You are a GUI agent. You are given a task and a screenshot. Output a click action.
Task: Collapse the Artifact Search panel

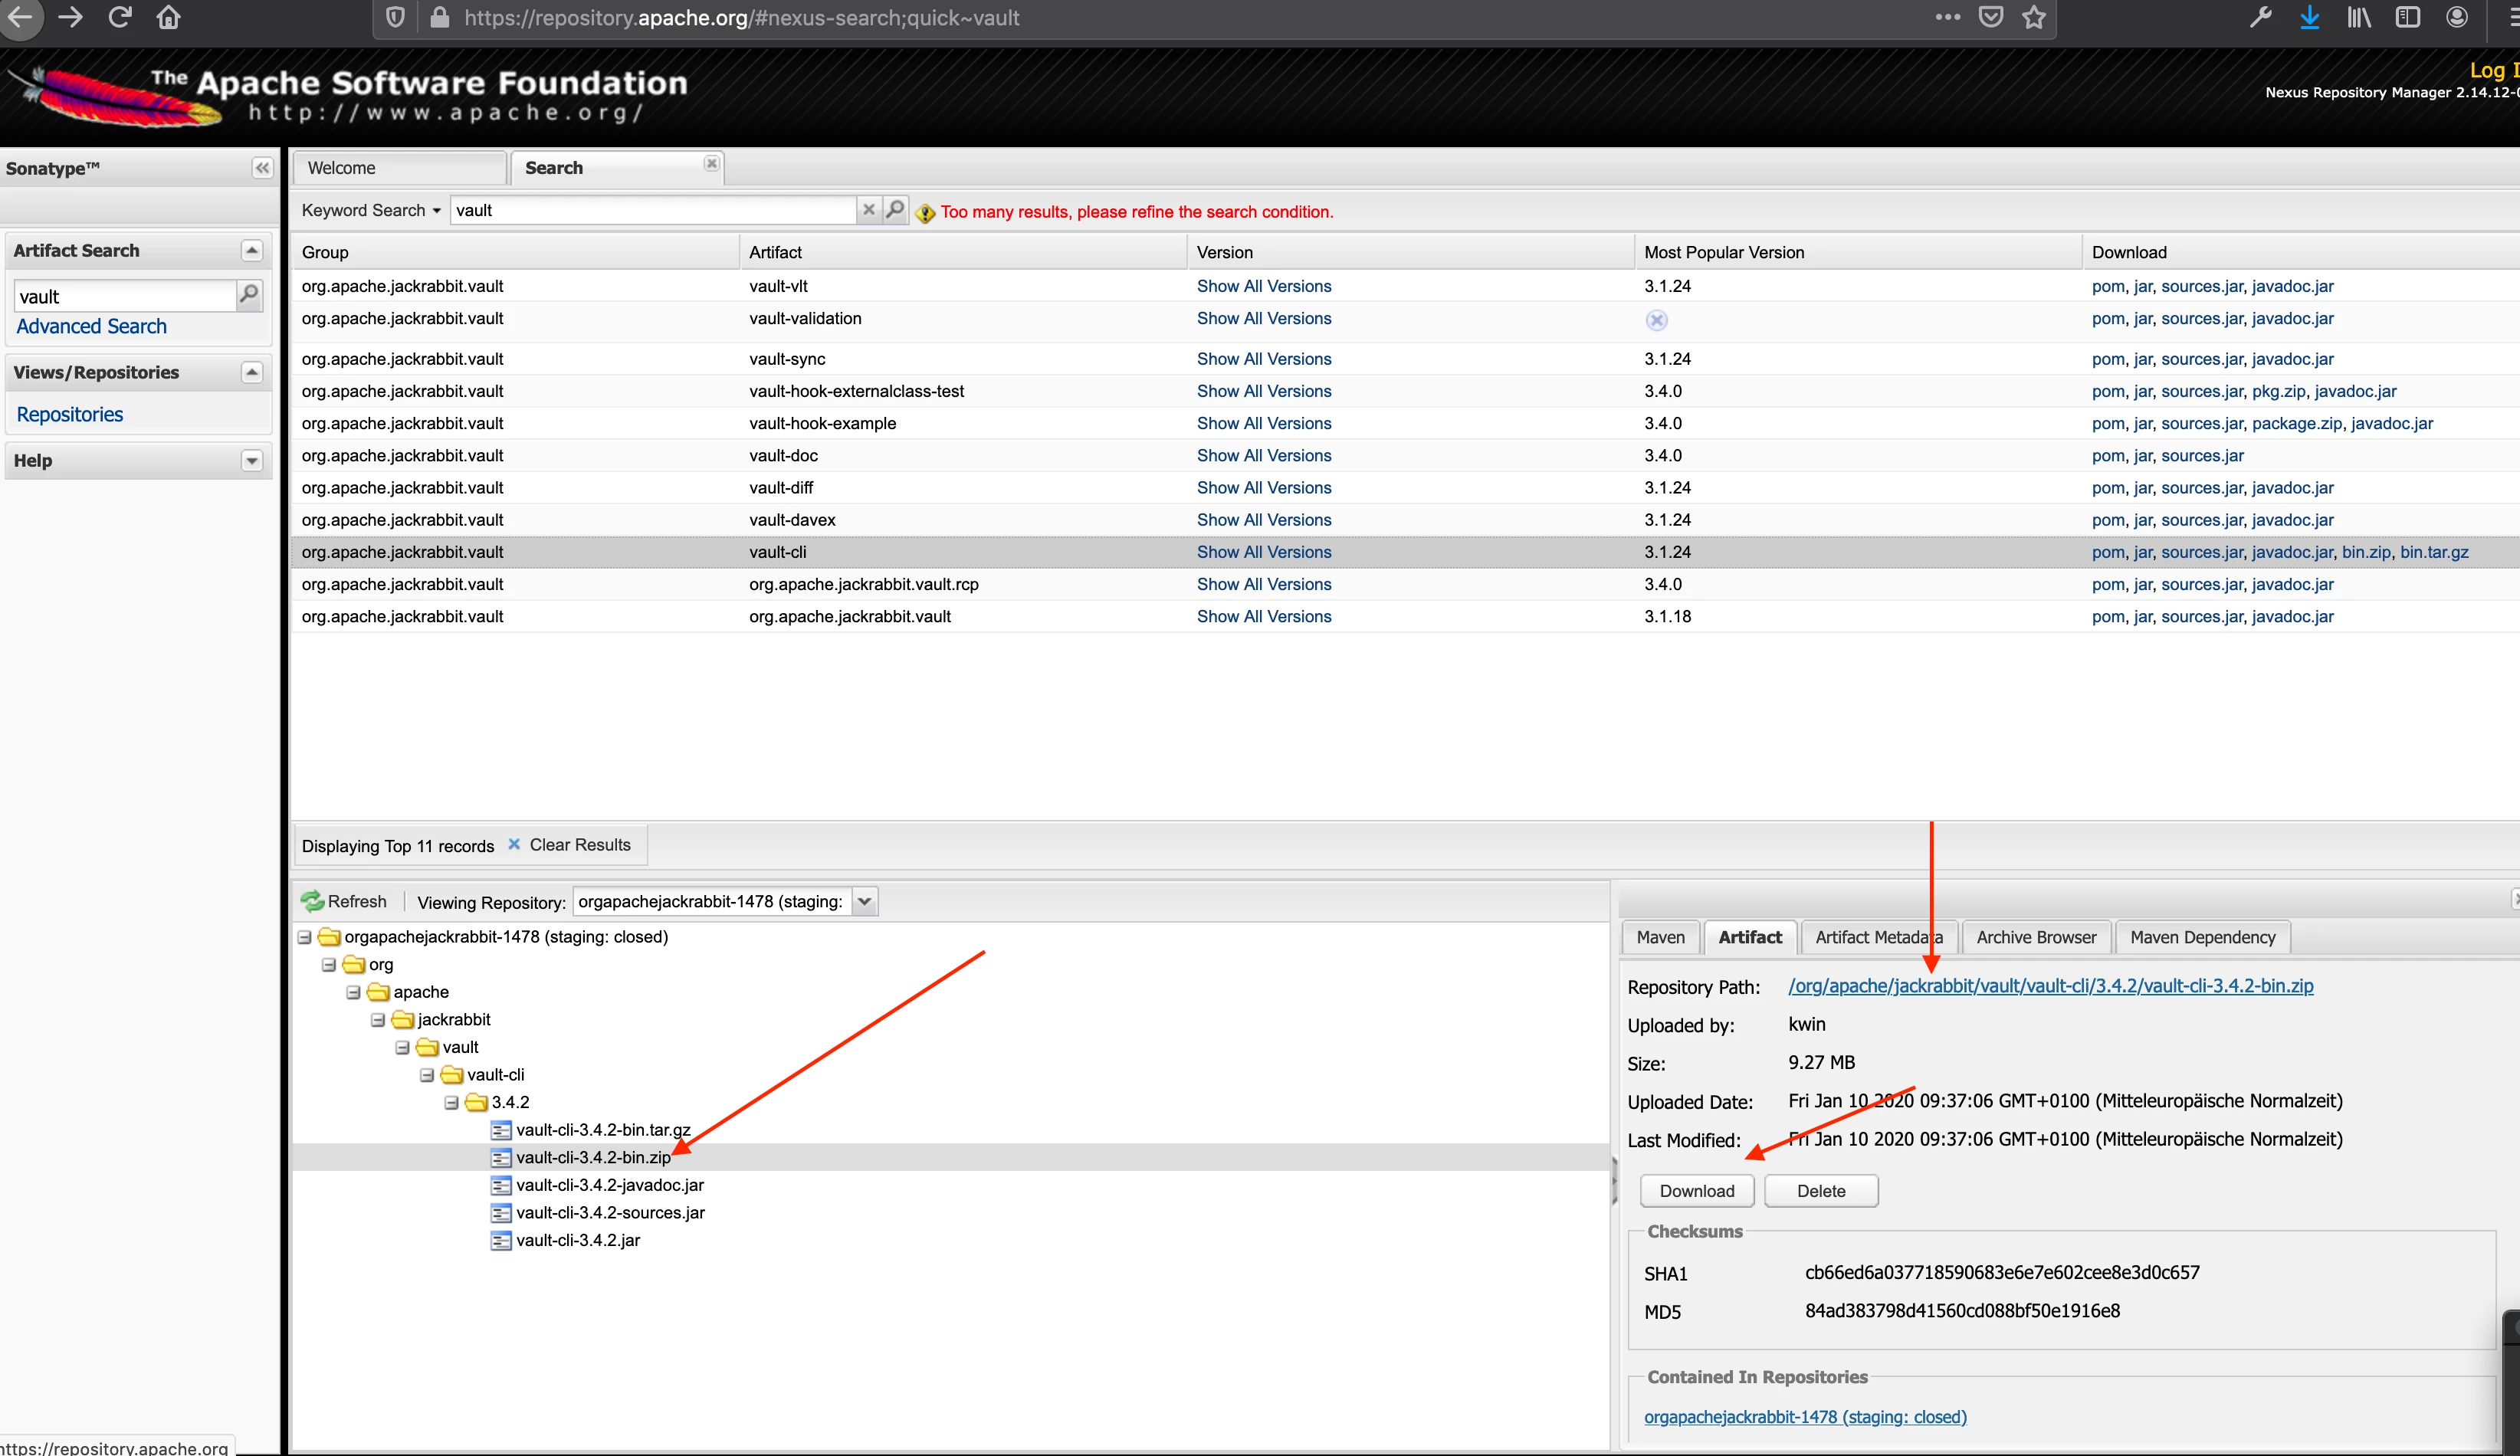click(x=252, y=251)
